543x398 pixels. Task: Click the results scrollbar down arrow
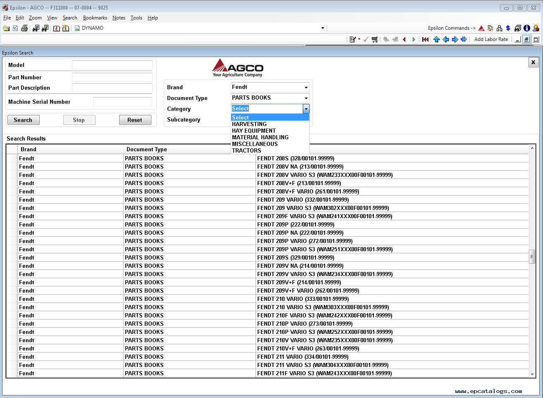tap(532, 374)
